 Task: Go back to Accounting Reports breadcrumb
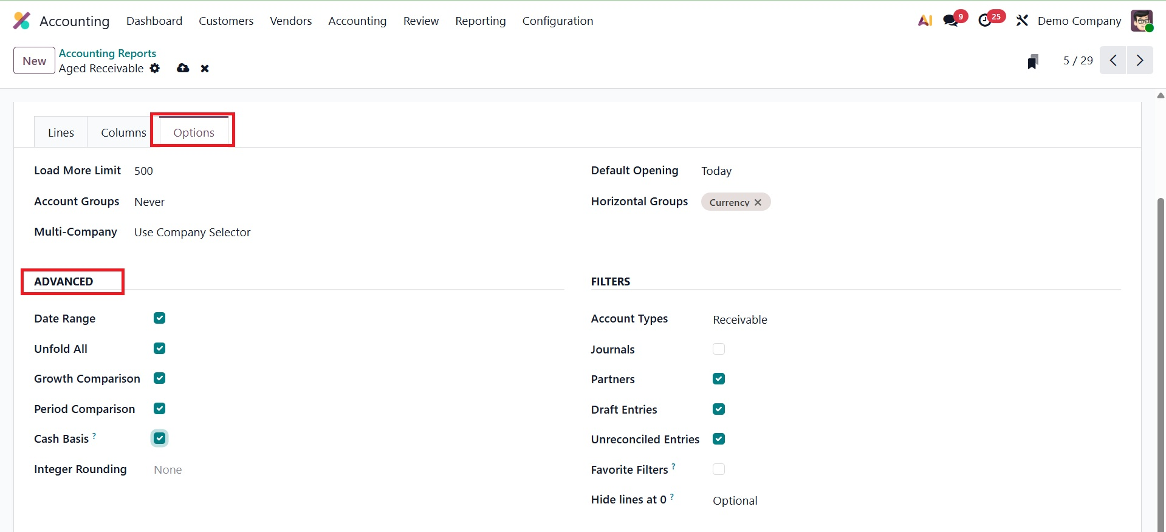point(108,53)
